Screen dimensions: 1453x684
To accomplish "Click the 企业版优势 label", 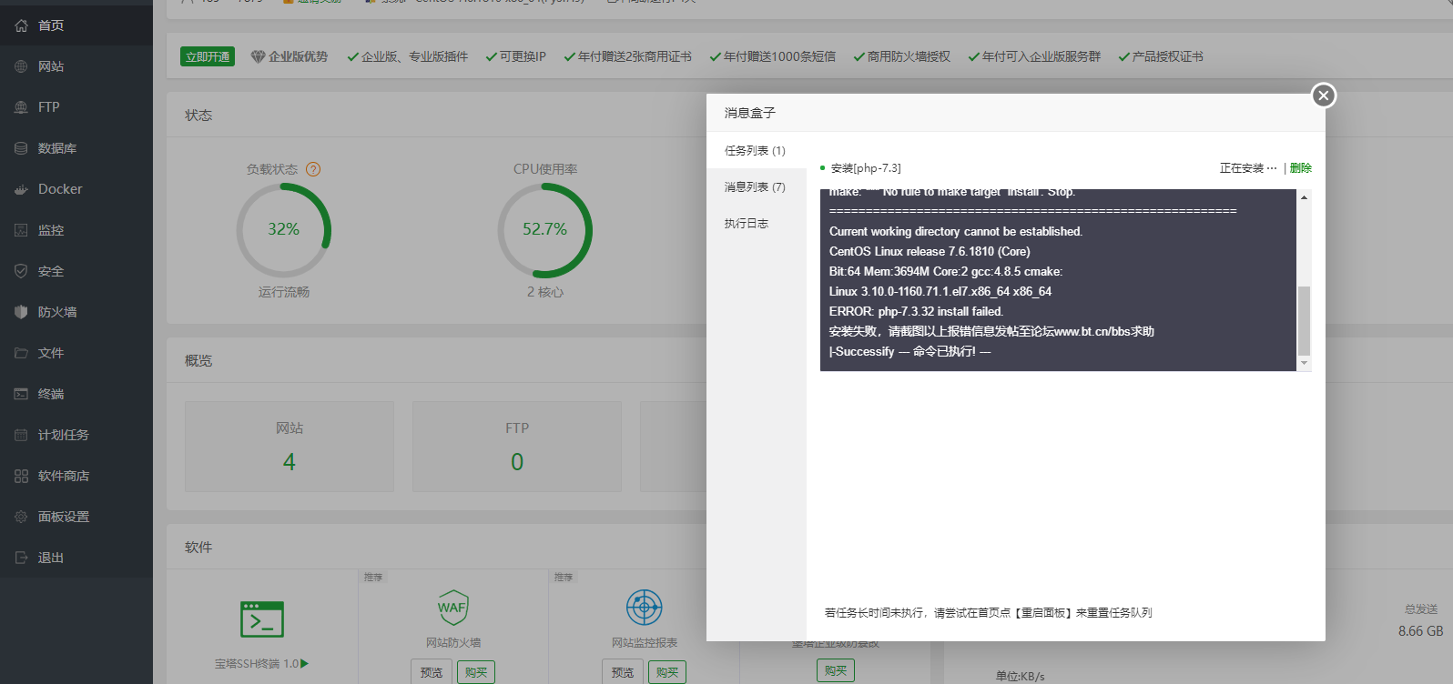I will [x=298, y=56].
